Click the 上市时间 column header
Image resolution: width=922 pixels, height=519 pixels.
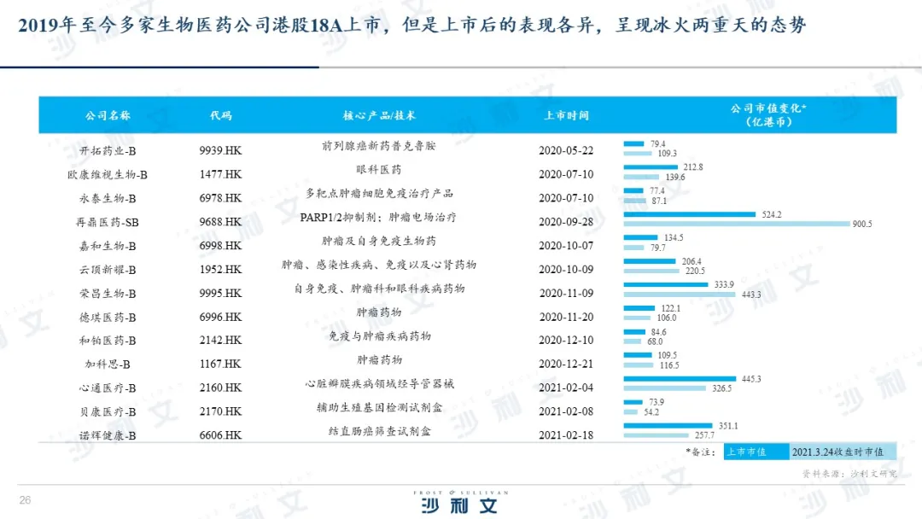coord(566,115)
